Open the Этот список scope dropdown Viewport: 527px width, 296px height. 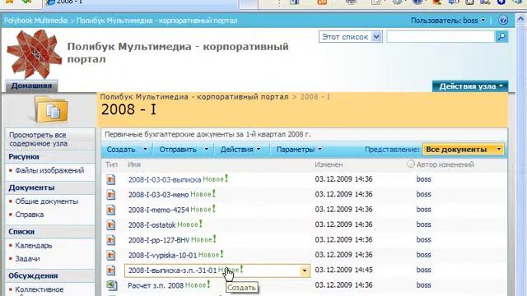pos(351,36)
